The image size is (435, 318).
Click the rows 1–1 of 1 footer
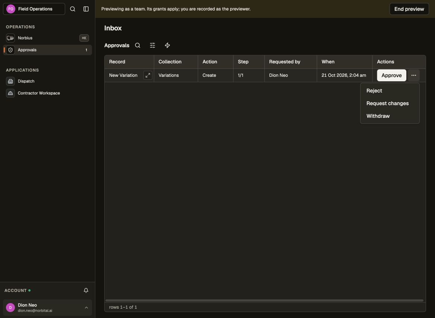[123, 307]
